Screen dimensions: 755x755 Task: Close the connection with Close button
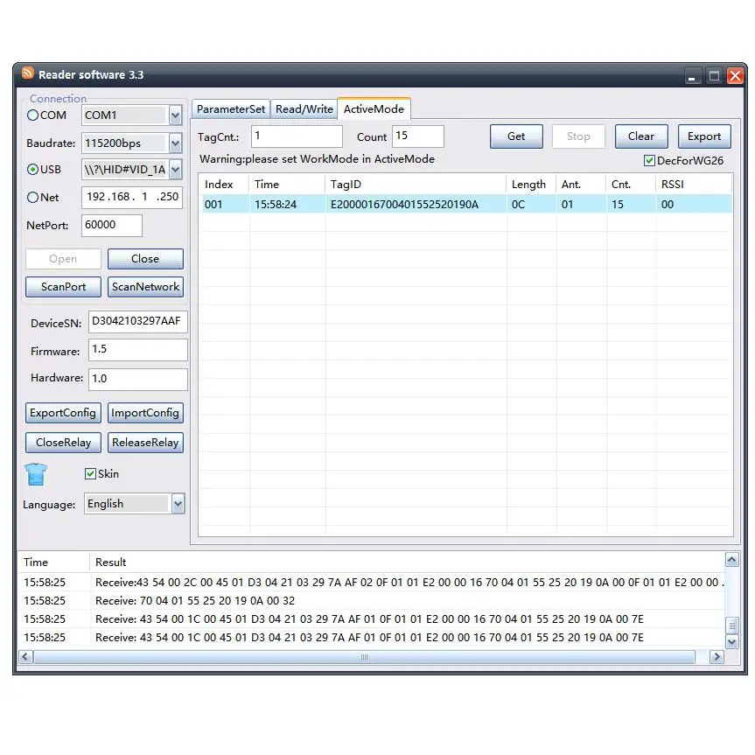pos(145,259)
